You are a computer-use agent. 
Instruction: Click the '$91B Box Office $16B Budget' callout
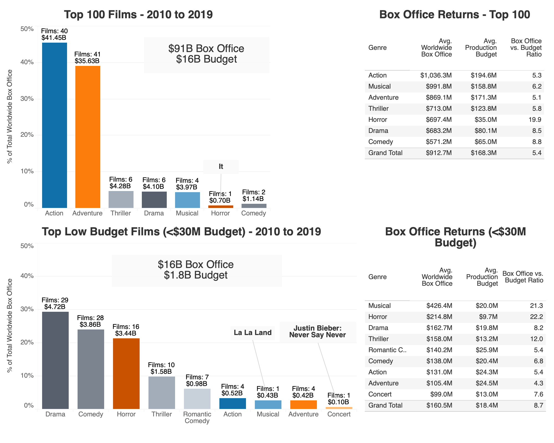pos(206,54)
